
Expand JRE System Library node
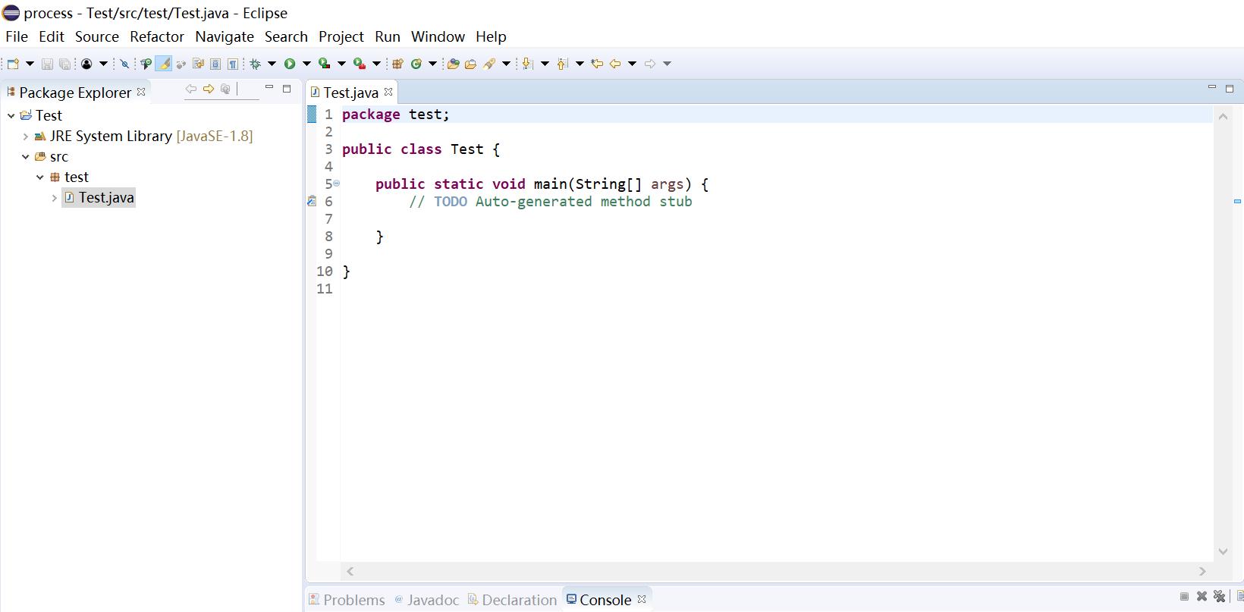pyautogui.click(x=25, y=137)
